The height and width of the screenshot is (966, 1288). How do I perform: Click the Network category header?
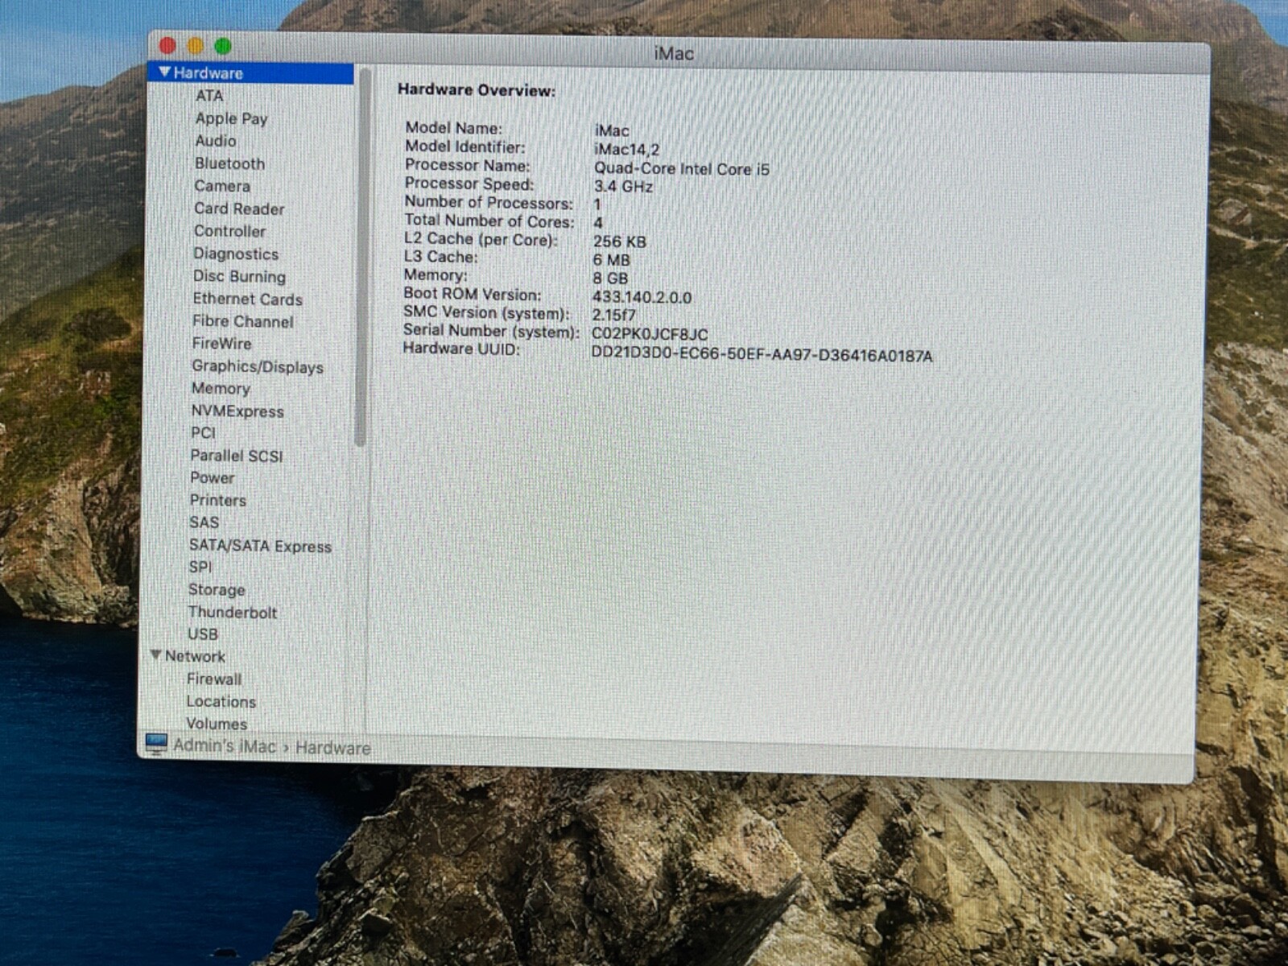point(195,656)
